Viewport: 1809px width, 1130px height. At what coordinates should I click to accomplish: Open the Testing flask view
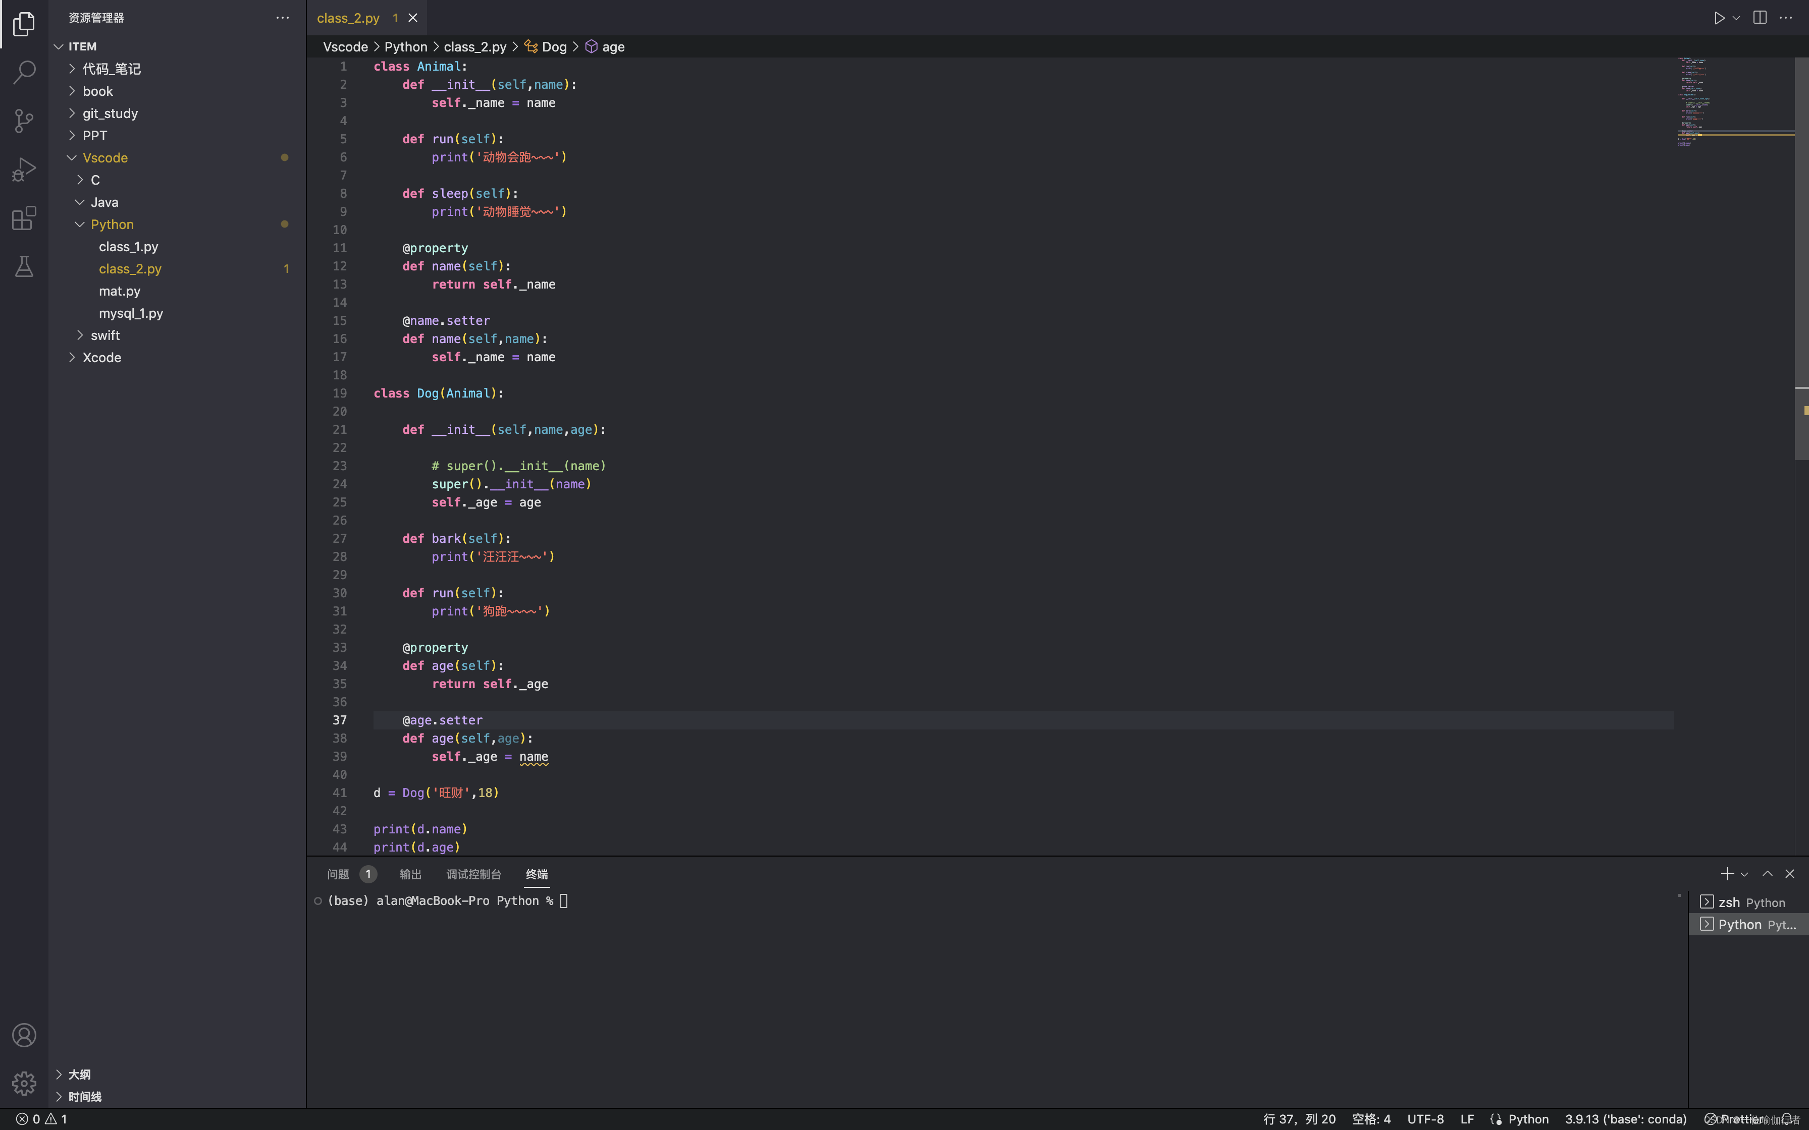[x=24, y=267]
